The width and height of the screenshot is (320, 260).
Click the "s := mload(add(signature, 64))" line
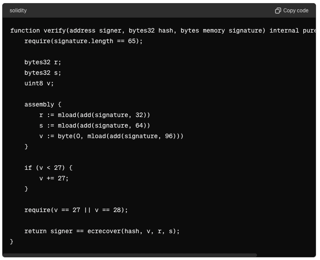click(95, 126)
